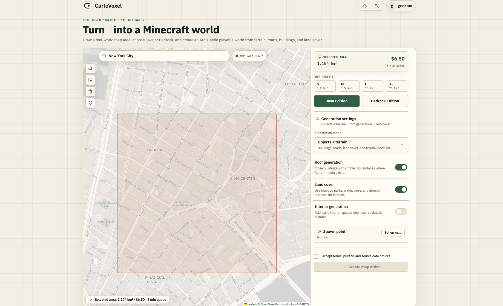Click the Set on map button
The width and height of the screenshot is (503, 306).
click(393, 233)
